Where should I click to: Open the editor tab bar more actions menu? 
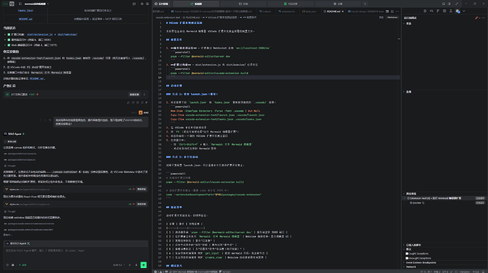pyautogui.click(x=397, y=11)
